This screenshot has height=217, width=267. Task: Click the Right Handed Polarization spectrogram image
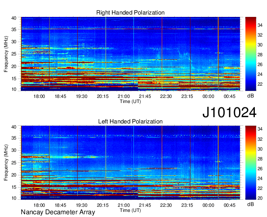coord(130,54)
